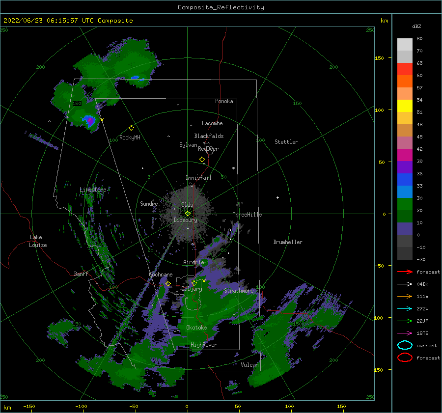Click the dBZ legend heading

pyautogui.click(x=416, y=26)
